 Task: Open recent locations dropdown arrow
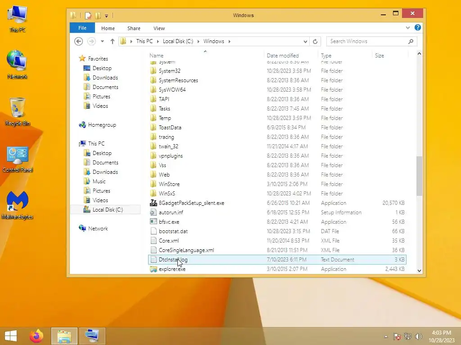(x=102, y=41)
